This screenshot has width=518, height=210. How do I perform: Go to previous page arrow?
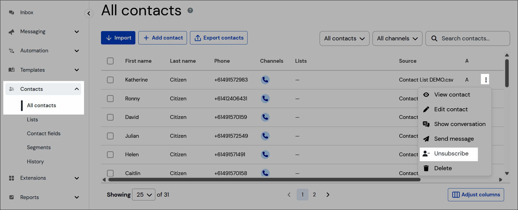289,195
